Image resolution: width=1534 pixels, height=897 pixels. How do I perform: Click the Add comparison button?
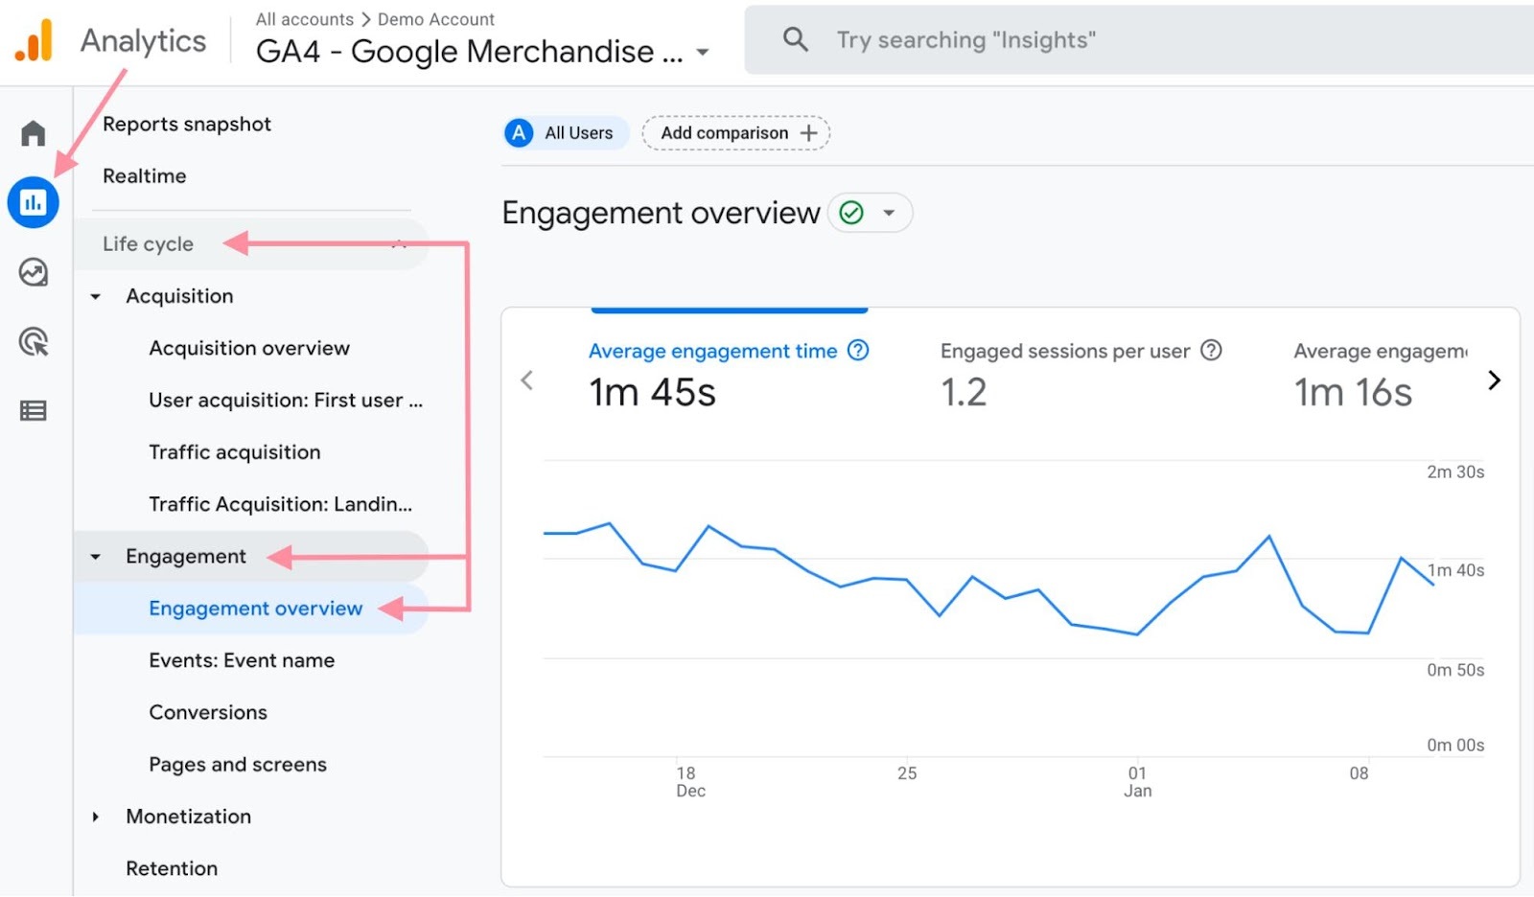click(x=734, y=133)
